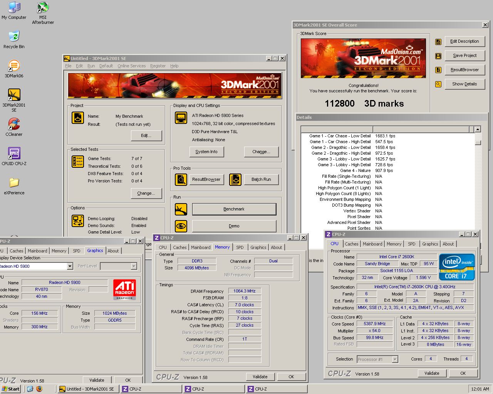Click the Show Details button

[x=465, y=84]
